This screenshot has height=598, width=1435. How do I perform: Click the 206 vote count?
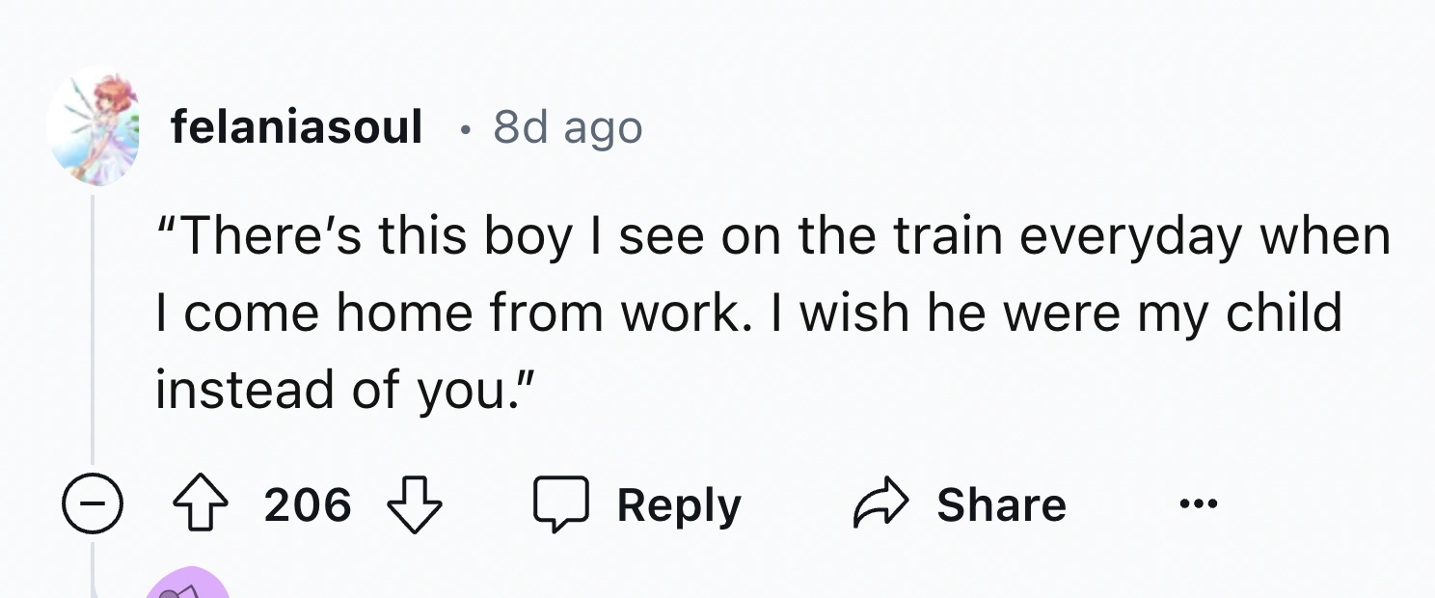pos(308,505)
